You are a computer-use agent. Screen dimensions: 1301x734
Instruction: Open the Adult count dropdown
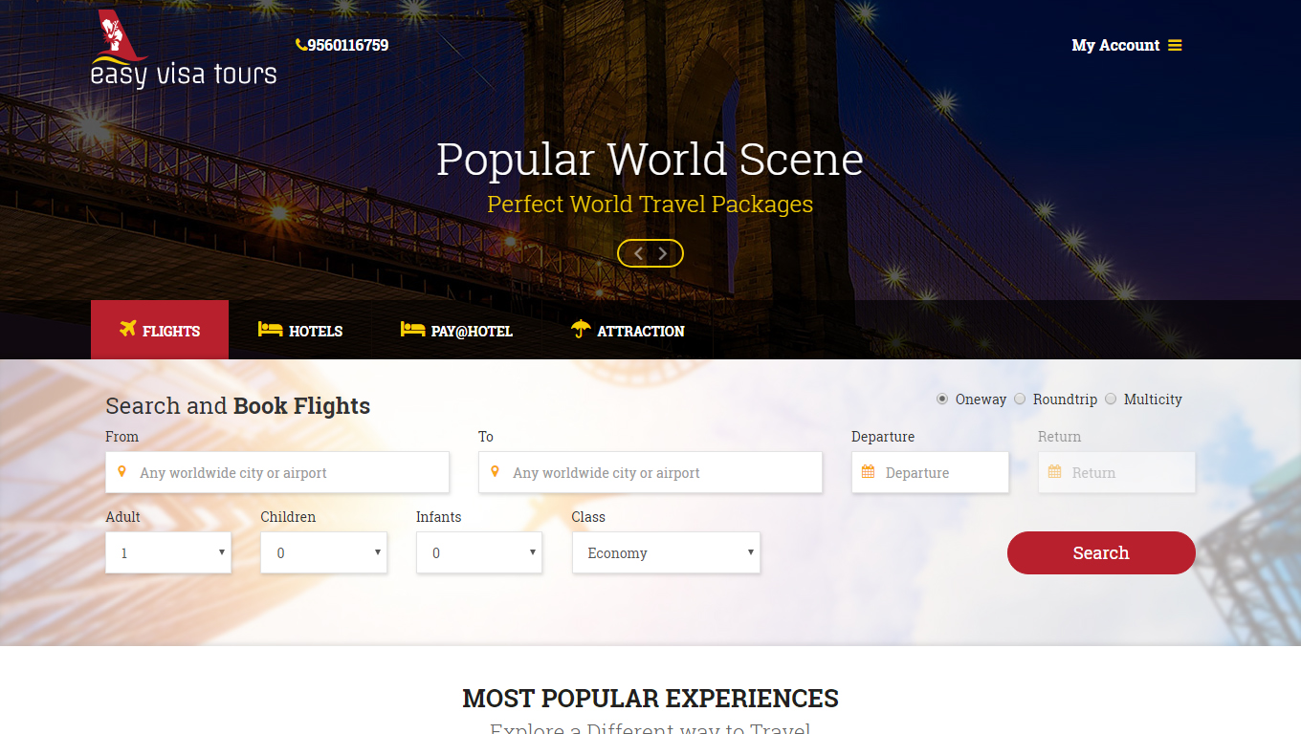coord(168,552)
